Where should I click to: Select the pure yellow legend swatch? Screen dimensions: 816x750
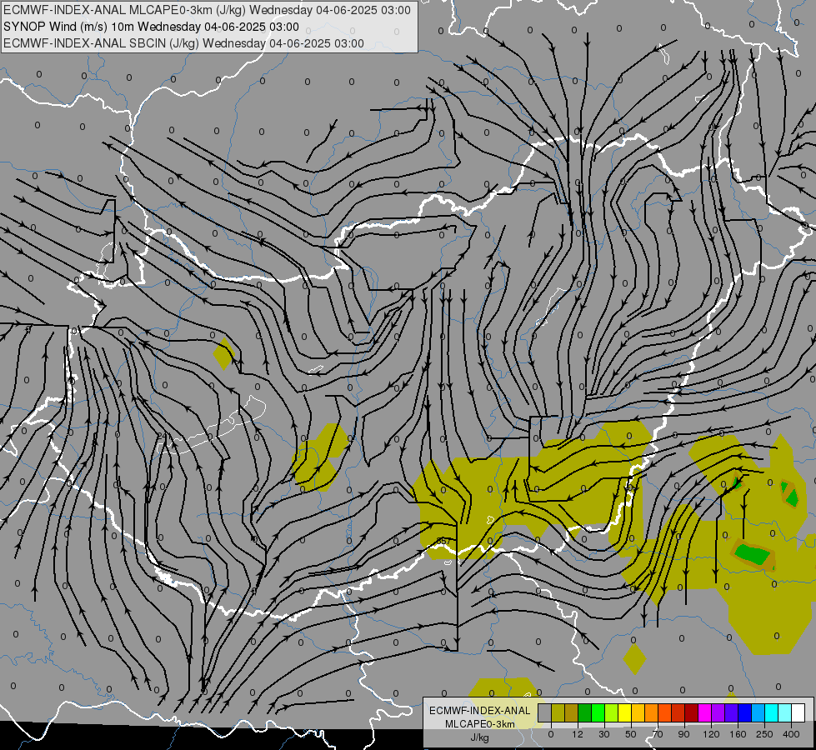tap(625, 712)
